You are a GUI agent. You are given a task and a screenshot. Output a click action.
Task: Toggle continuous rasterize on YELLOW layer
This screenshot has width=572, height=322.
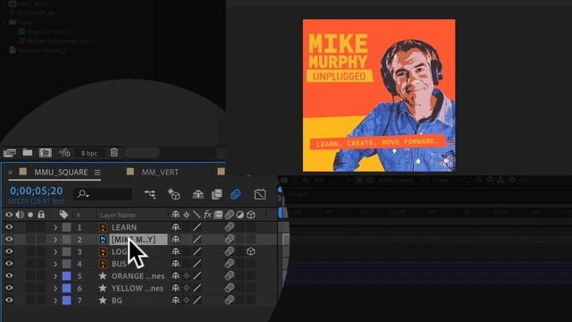(187, 288)
